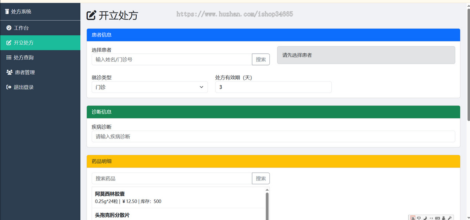Screen dimensions: 470x220
Task: Open the IME soft keyboard icon
Action: (437, 218)
